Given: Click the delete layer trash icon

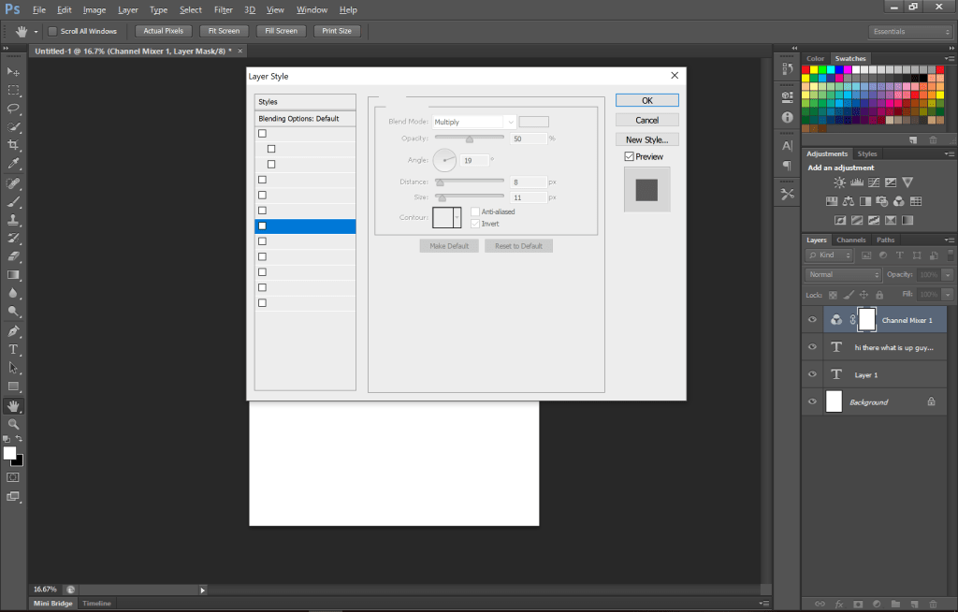Looking at the screenshot, I should pyautogui.click(x=932, y=603).
